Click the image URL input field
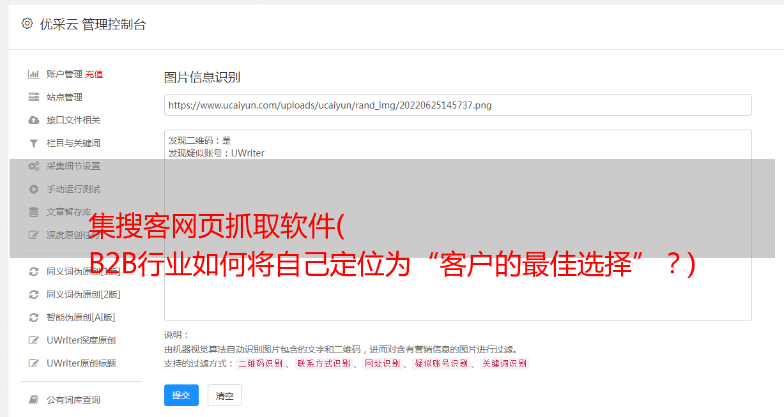The image size is (784, 417). pyautogui.click(x=457, y=105)
